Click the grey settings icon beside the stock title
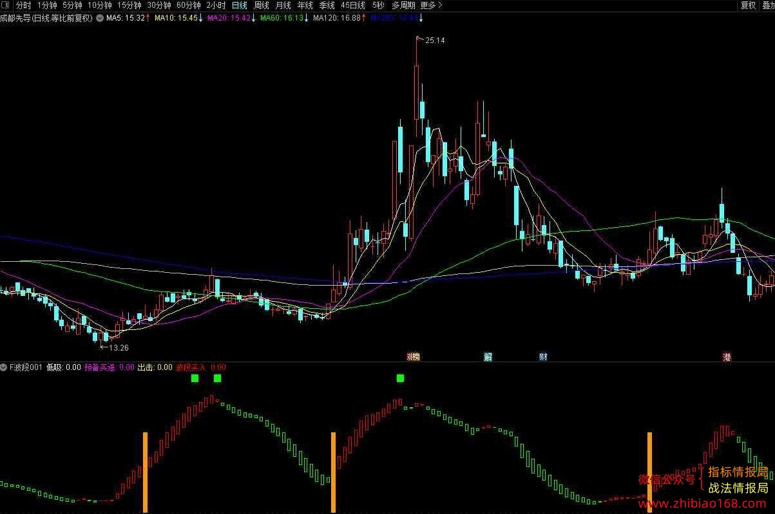This screenshot has height=514, width=775. (x=100, y=18)
